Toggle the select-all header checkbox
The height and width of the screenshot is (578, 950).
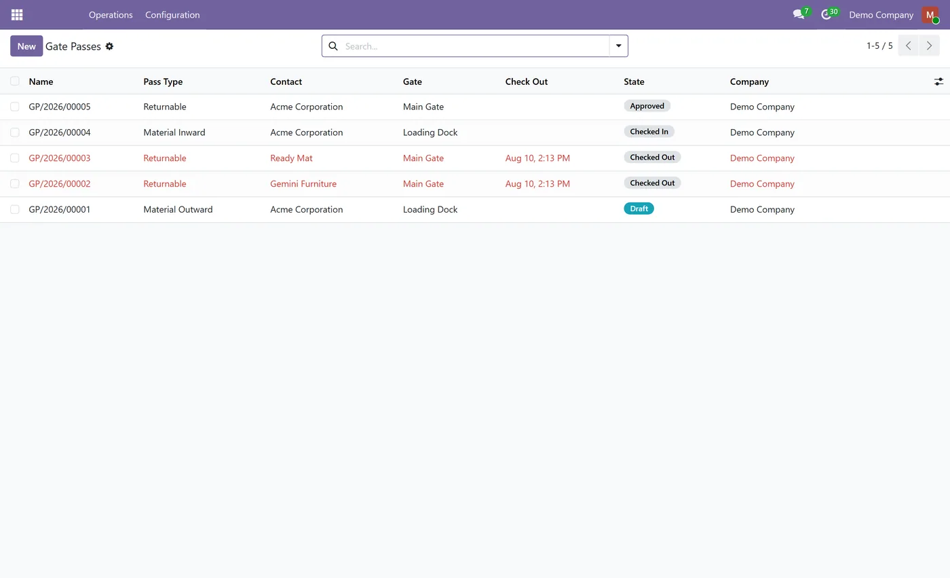[14, 82]
